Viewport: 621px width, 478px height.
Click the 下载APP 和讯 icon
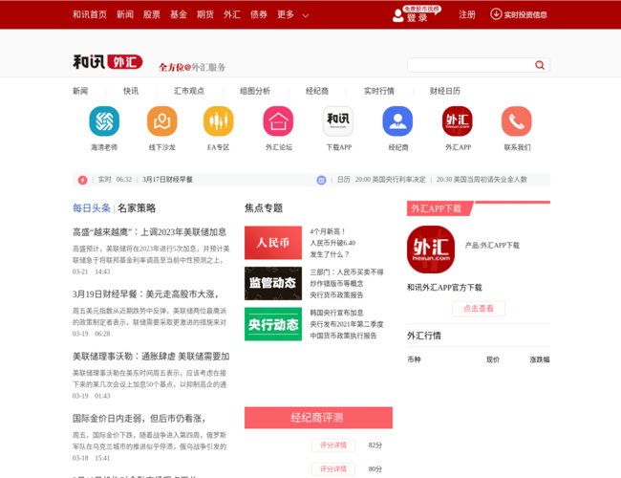click(x=338, y=120)
